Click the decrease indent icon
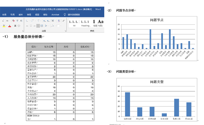The image size is (204, 125). tap(45, 21)
